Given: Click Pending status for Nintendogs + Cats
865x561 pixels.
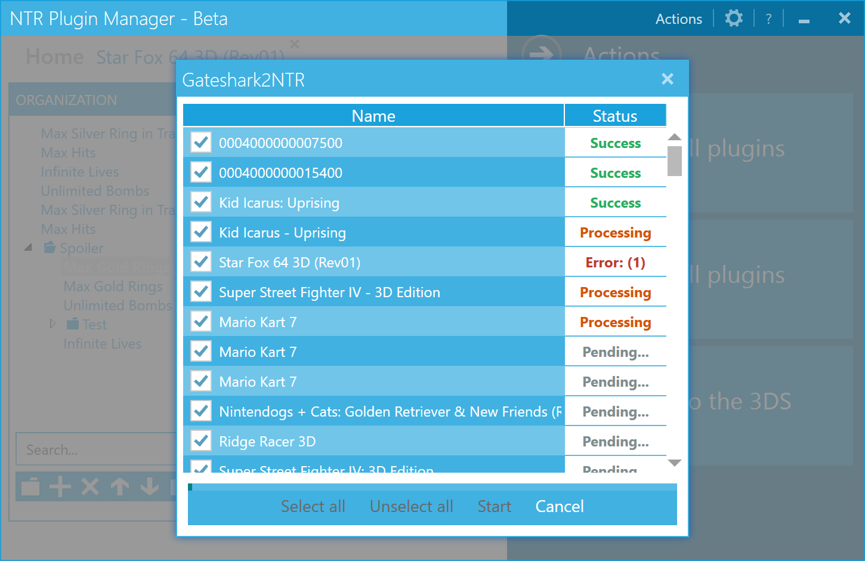Looking at the screenshot, I should (x=615, y=412).
